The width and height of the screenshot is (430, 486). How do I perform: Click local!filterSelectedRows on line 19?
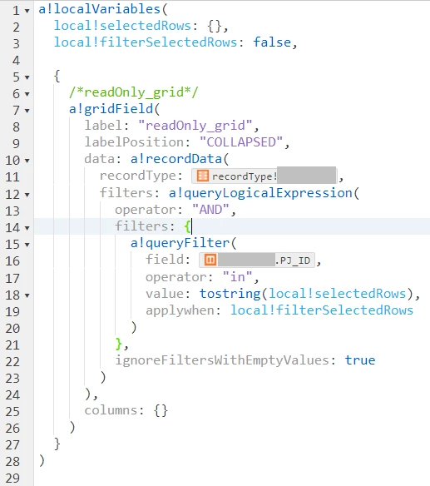point(322,310)
